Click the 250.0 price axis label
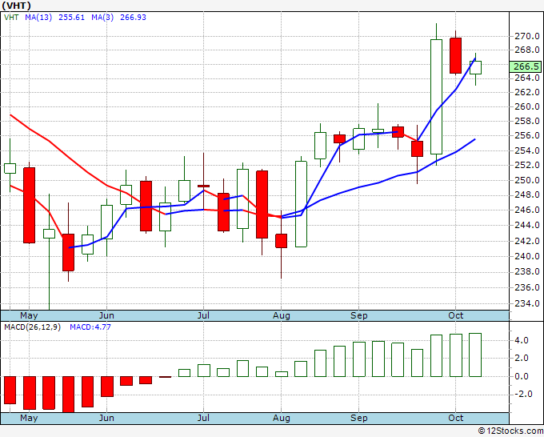This screenshot has height=437, width=544. point(527,180)
